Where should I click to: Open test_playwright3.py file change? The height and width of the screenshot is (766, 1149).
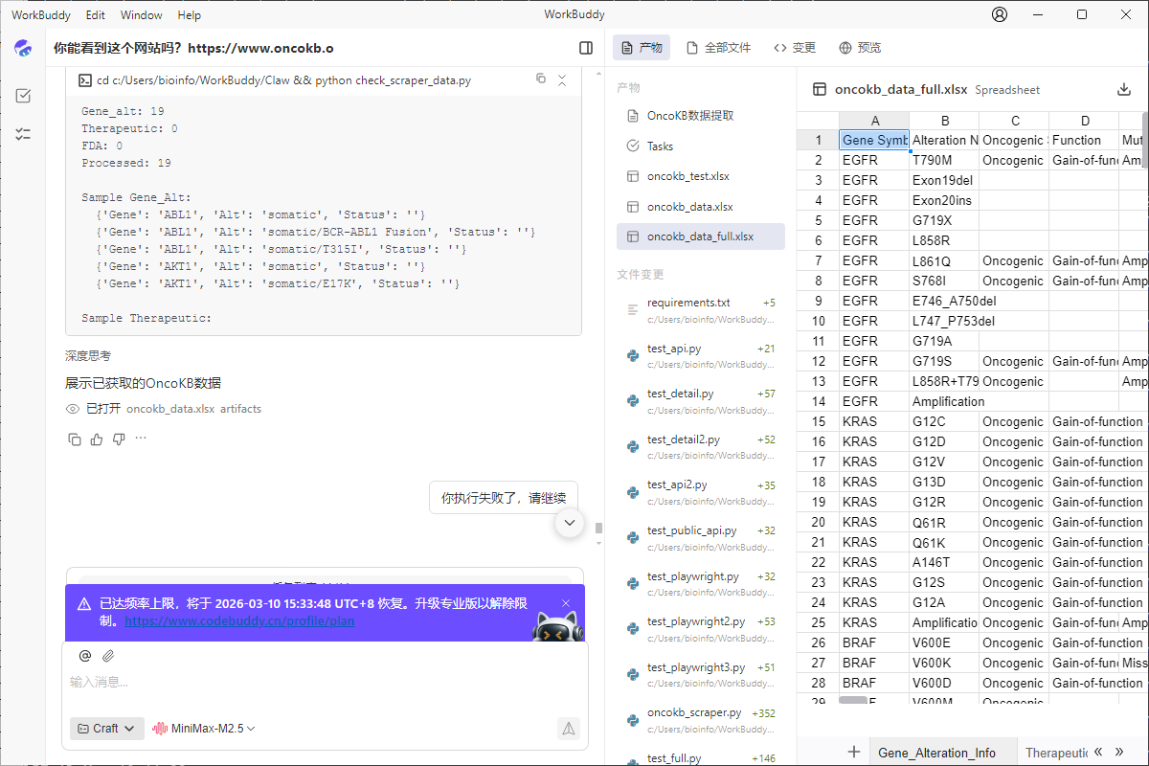[x=701, y=674]
